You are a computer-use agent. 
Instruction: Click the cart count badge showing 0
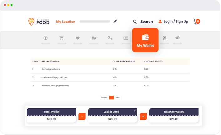198,22
